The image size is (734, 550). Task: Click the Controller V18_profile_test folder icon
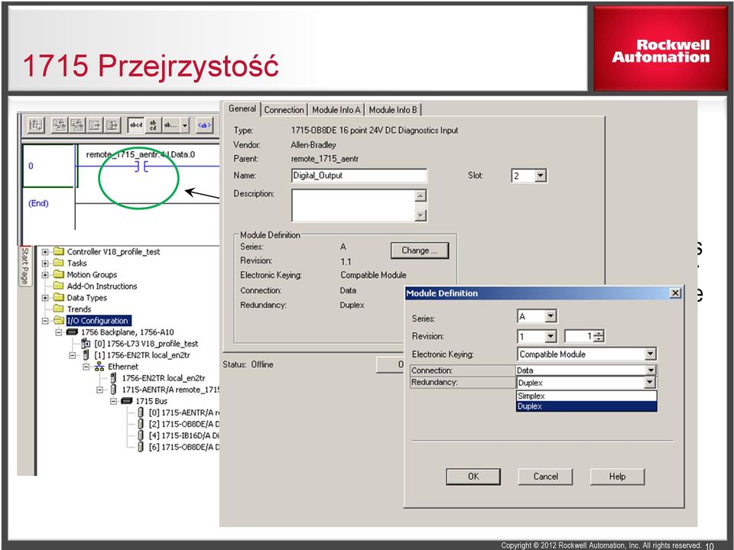click(59, 251)
